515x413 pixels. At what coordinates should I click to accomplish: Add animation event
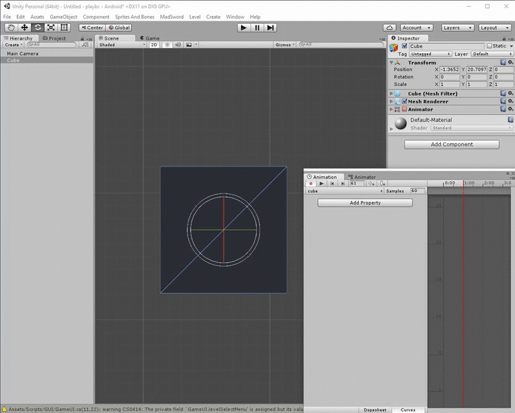click(382, 184)
